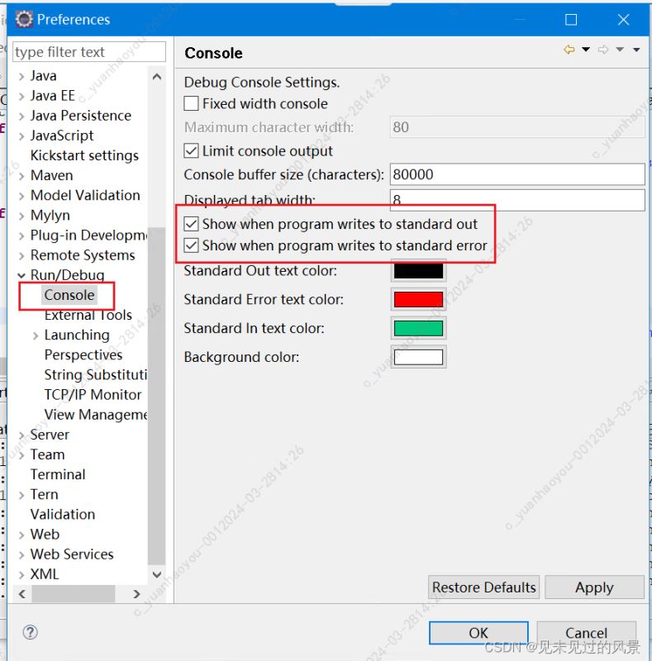
Task: Select the Console preference page item
Action: pyautogui.click(x=69, y=295)
